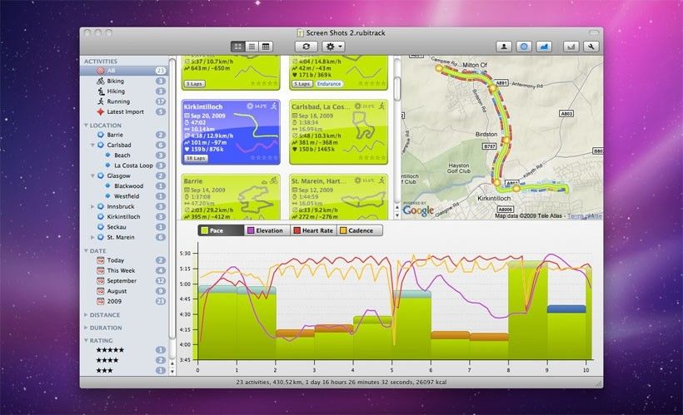Image resolution: width=683 pixels, height=415 pixels.
Task: Select the Running activity type
Action: click(117, 101)
